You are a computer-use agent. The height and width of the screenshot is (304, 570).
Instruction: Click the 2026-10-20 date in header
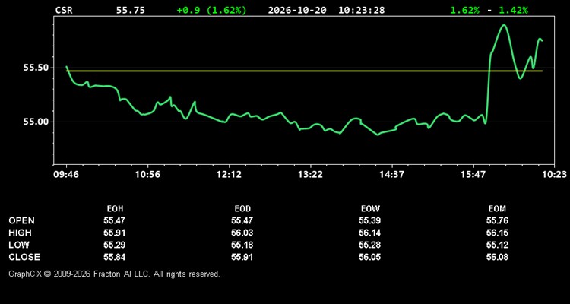[x=297, y=10]
